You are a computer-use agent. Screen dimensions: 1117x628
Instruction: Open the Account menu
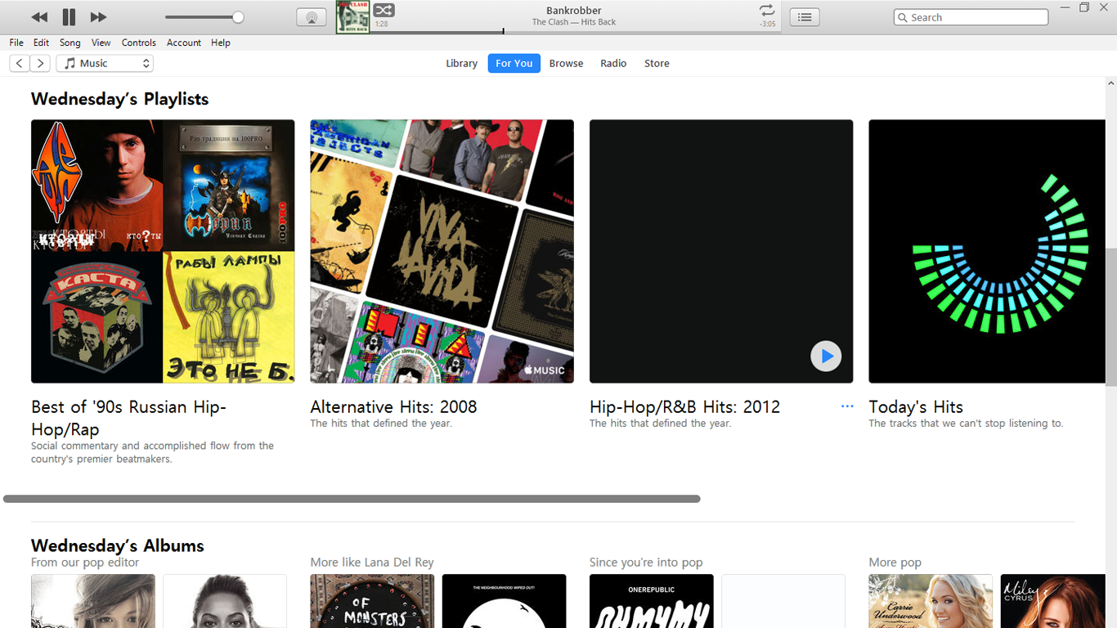[x=184, y=43]
